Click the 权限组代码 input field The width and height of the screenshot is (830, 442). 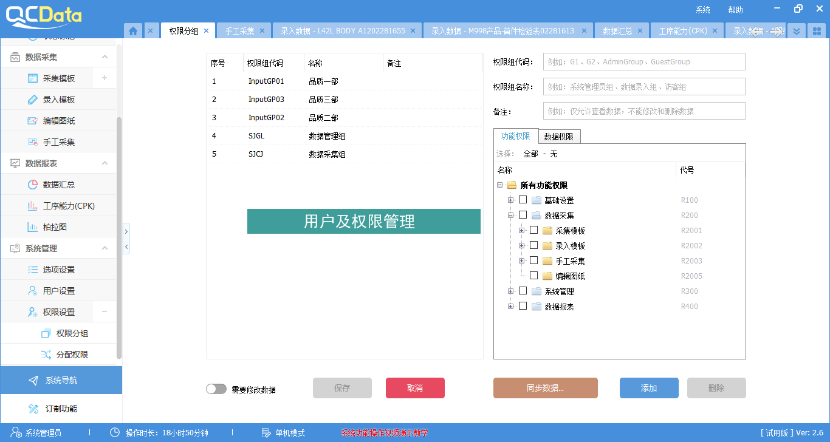click(643, 61)
